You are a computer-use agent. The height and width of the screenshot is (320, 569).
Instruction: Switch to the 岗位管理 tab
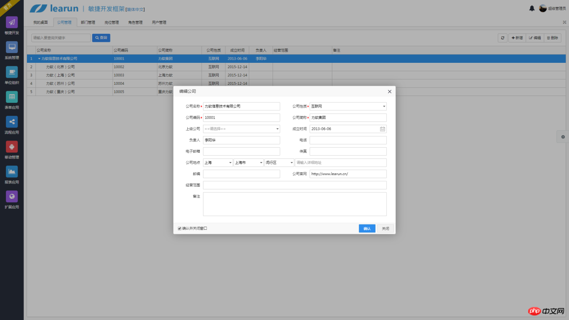112,22
